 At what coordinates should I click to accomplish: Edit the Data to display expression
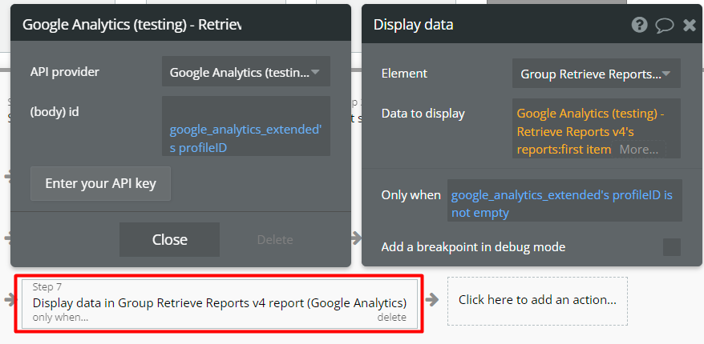pos(597,129)
